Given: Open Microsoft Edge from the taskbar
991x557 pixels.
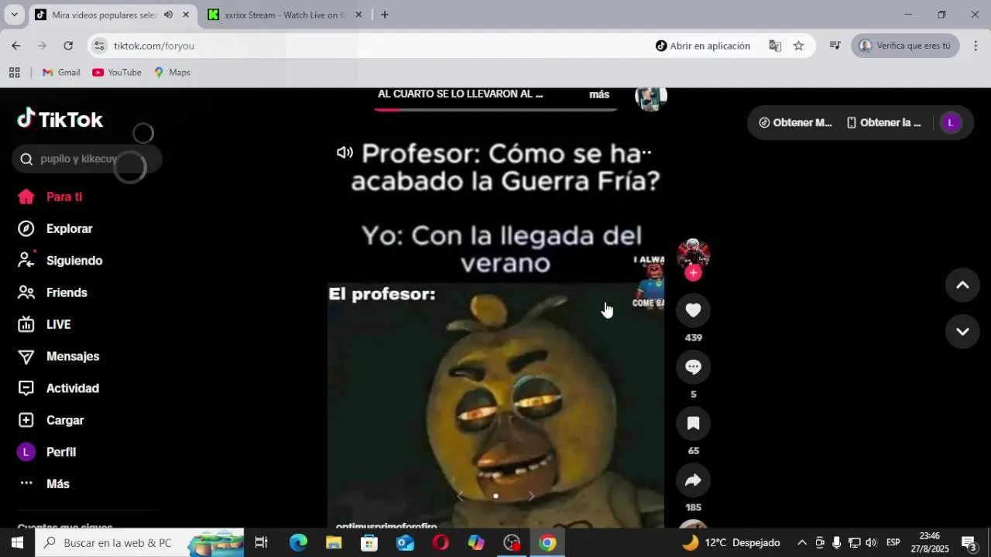Looking at the screenshot, I should (x=298, y=543).
